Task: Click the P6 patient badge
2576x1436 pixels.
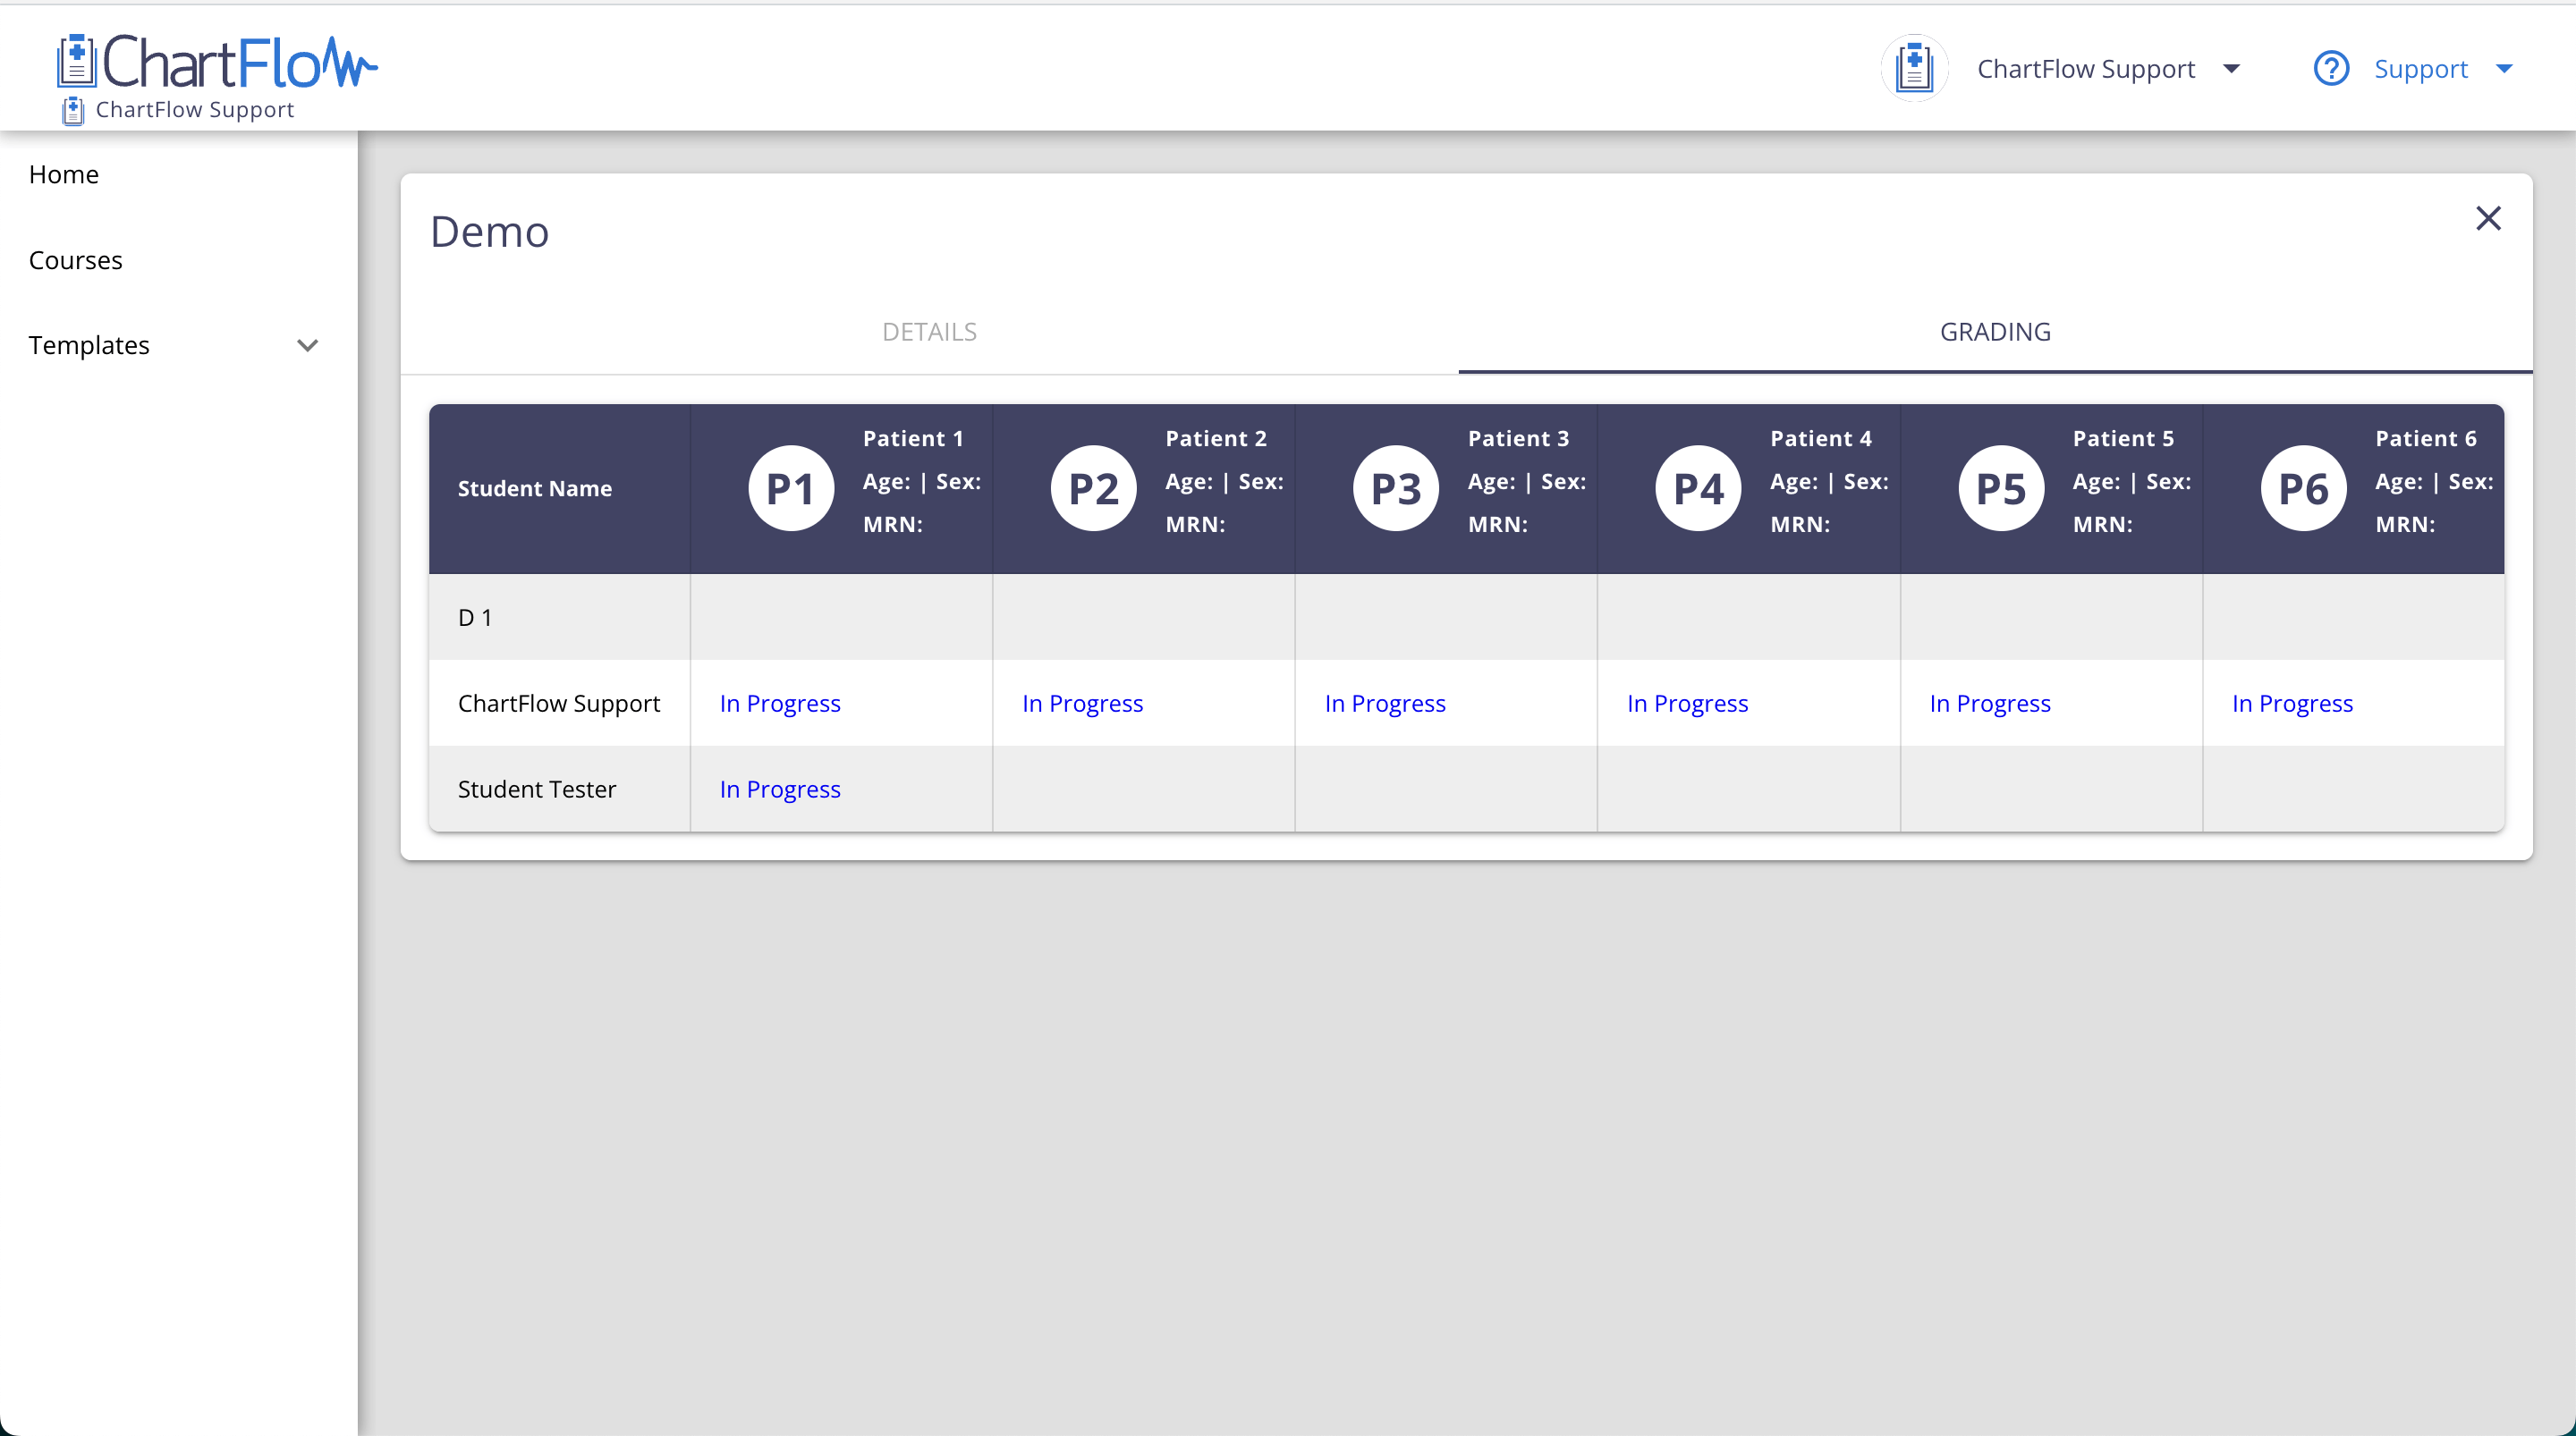Action: [2303, 488]
